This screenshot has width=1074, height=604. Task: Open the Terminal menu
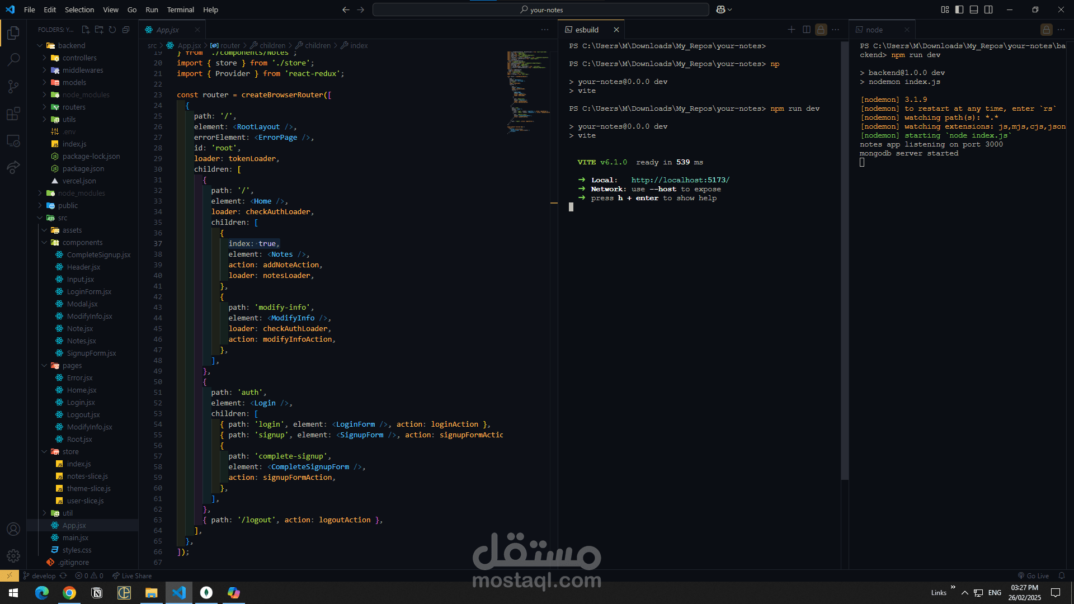click(x=180, y=10)
